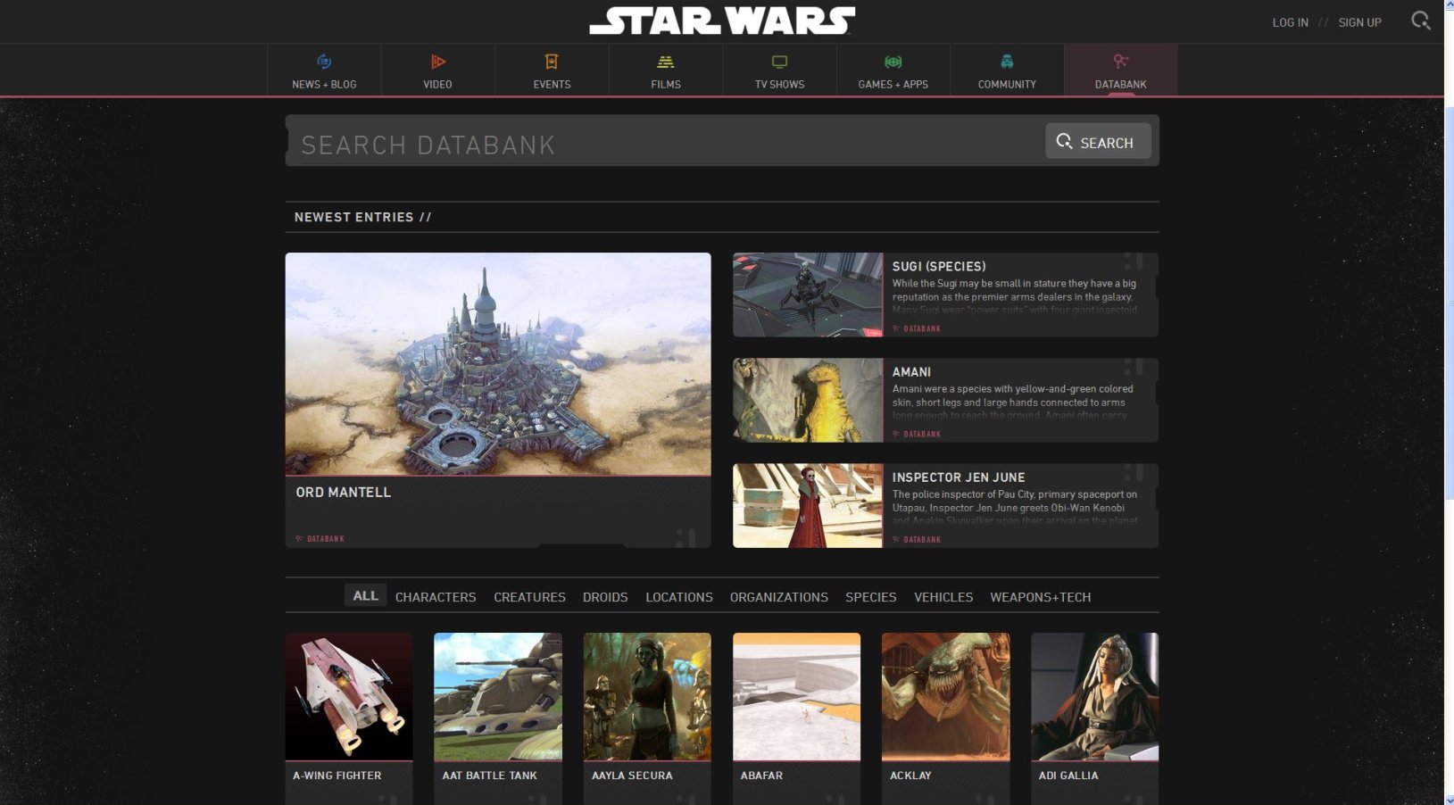
Task: Click the ACKLAY caption text
Action: click(x=910, y=776)
